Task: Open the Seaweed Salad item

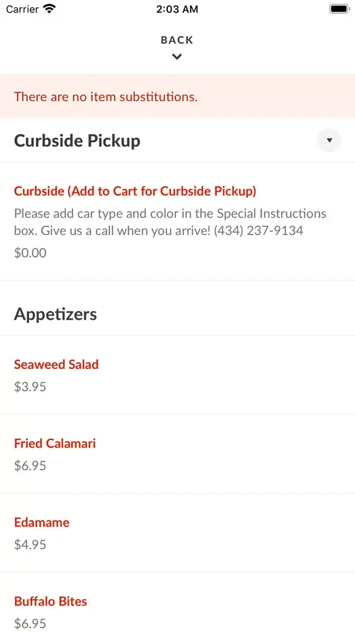Action: click(56, 365)
